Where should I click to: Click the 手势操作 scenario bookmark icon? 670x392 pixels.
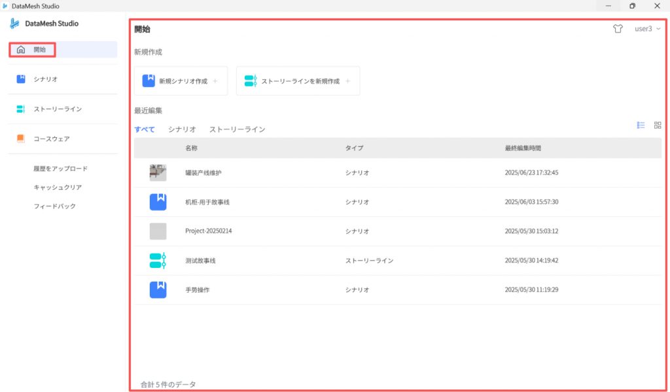pos(158,289)
